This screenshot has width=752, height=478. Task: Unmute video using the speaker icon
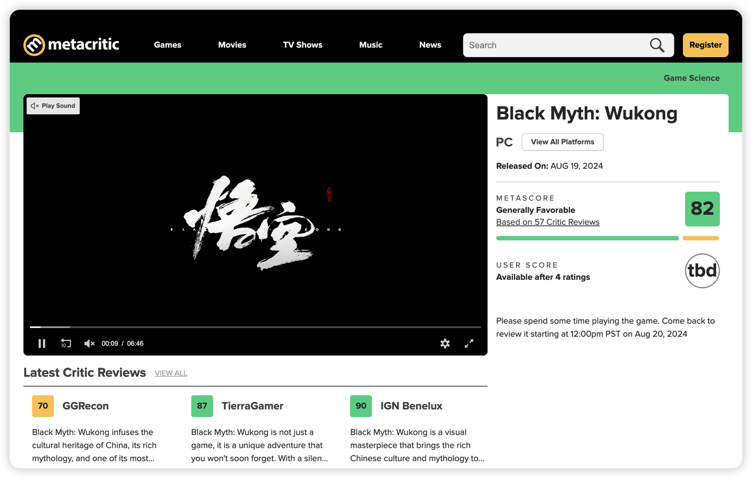coord(89,343)
